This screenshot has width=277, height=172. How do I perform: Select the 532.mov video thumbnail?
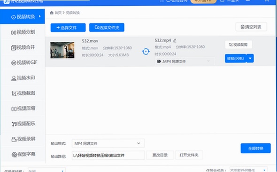[62, 50]
